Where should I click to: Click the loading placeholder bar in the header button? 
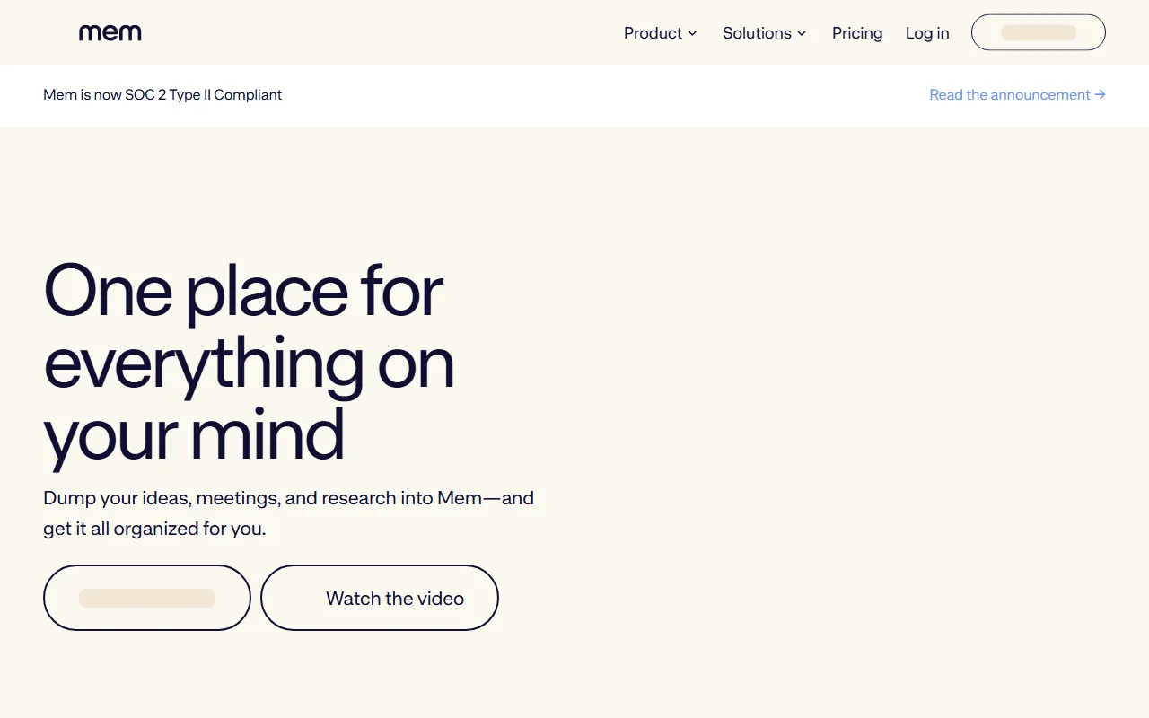click(x=1039, y=32)
